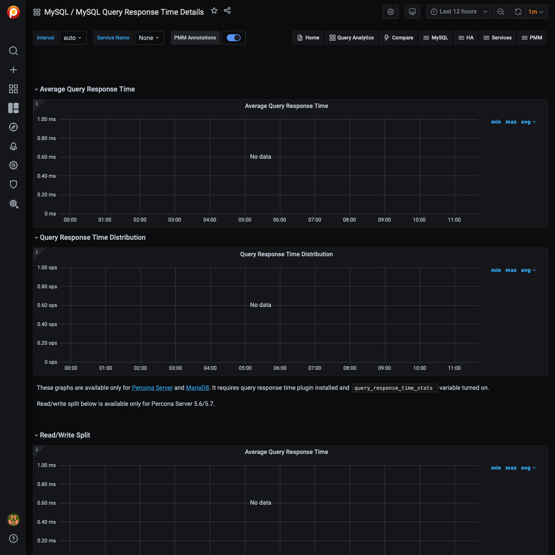Open the Alerting bell icon

point(13,146)
